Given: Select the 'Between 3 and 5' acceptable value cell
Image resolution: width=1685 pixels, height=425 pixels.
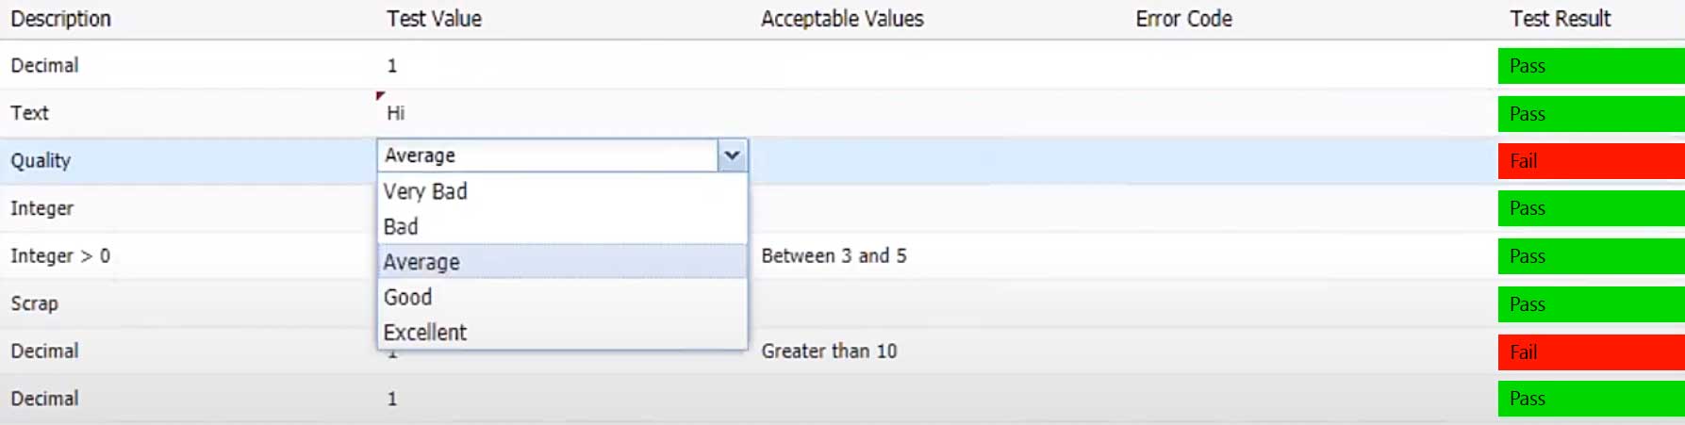Looking at the screenshot, I should pos(834,256).
